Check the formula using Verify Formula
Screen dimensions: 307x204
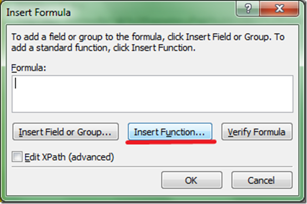point(256,132)
